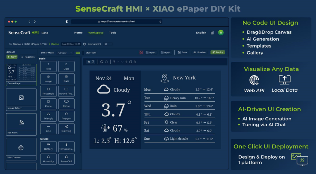Add the Battery device widget
Image resolution: width=316 pixels, height=174 pixels.
click(x=48, y=146)
